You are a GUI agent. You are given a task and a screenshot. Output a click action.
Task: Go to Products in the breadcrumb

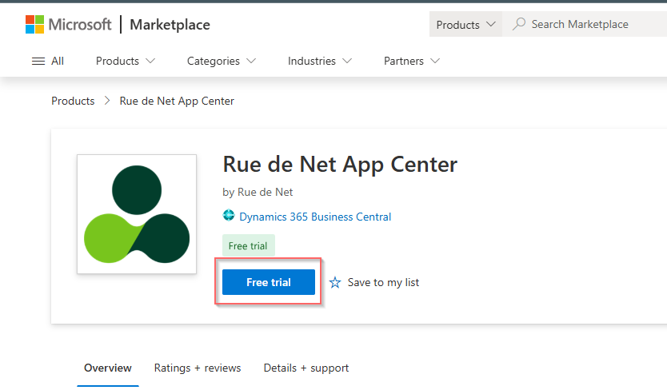click(73, 101)
